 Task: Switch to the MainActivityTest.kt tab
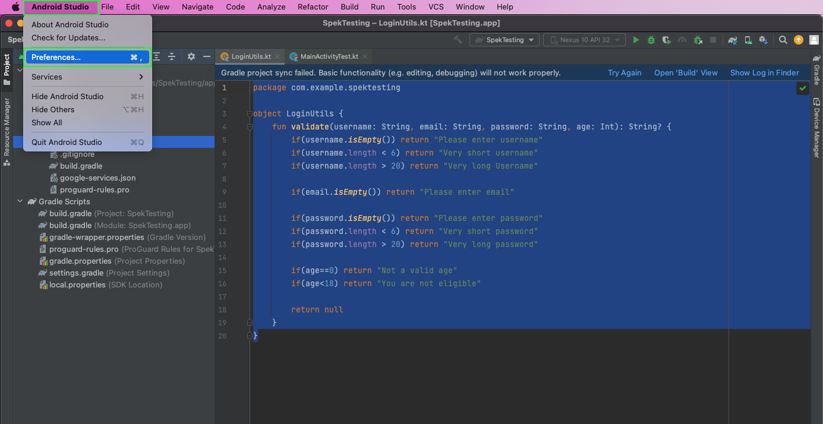[329, 56]
